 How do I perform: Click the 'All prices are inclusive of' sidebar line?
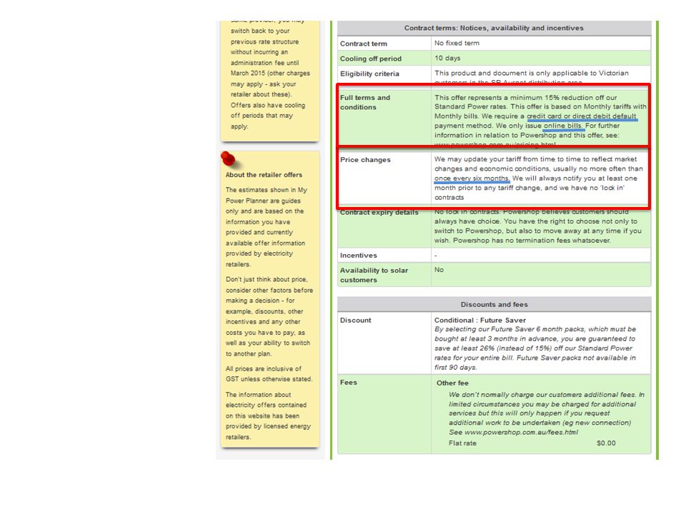tap(264, 369)
